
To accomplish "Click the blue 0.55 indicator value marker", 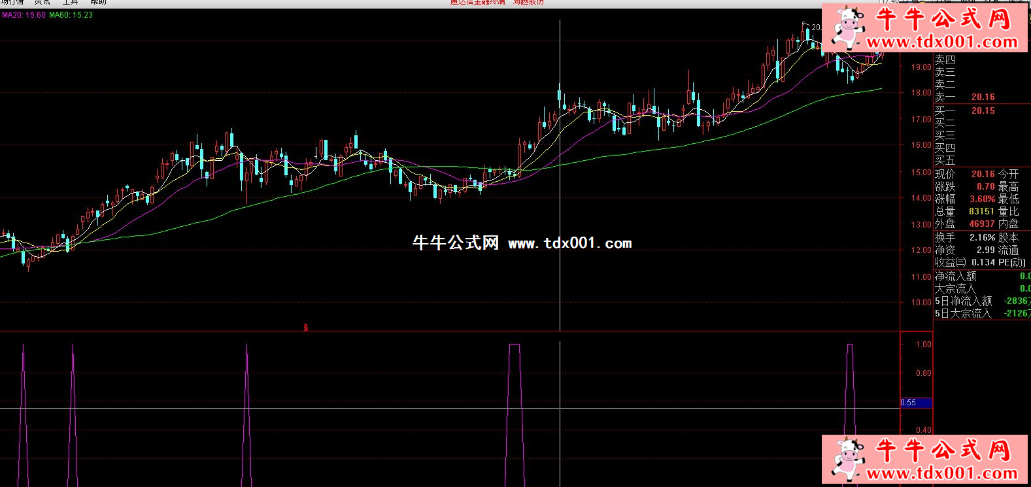I will (916, 403).
